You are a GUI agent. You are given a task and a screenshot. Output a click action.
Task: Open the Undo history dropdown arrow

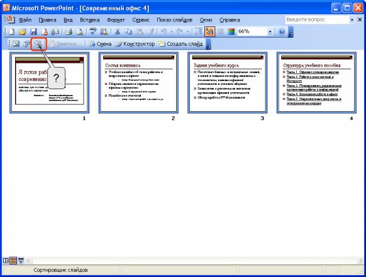172,31
